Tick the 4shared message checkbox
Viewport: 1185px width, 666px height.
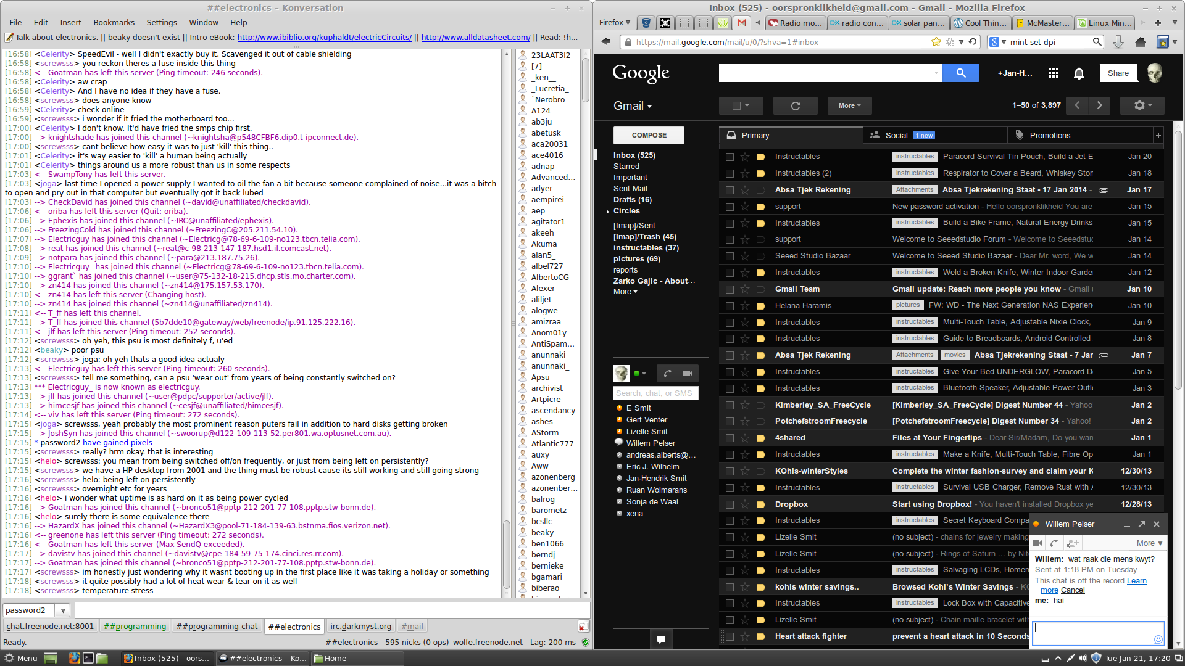(730, 438)
